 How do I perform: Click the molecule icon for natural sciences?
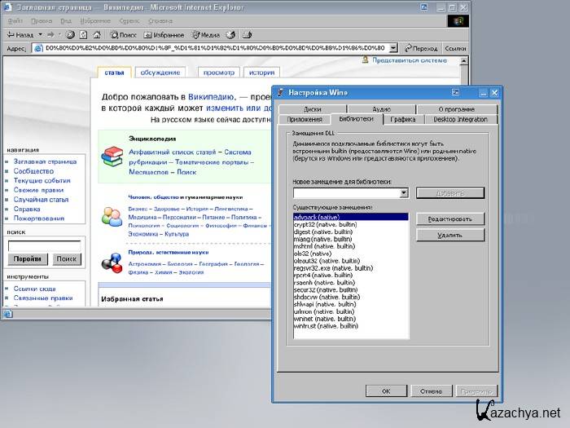click(112, 263)
